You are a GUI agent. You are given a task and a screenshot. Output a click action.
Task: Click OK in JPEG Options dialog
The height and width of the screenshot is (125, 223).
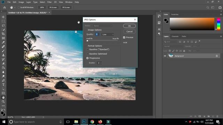tap(129, 26)
